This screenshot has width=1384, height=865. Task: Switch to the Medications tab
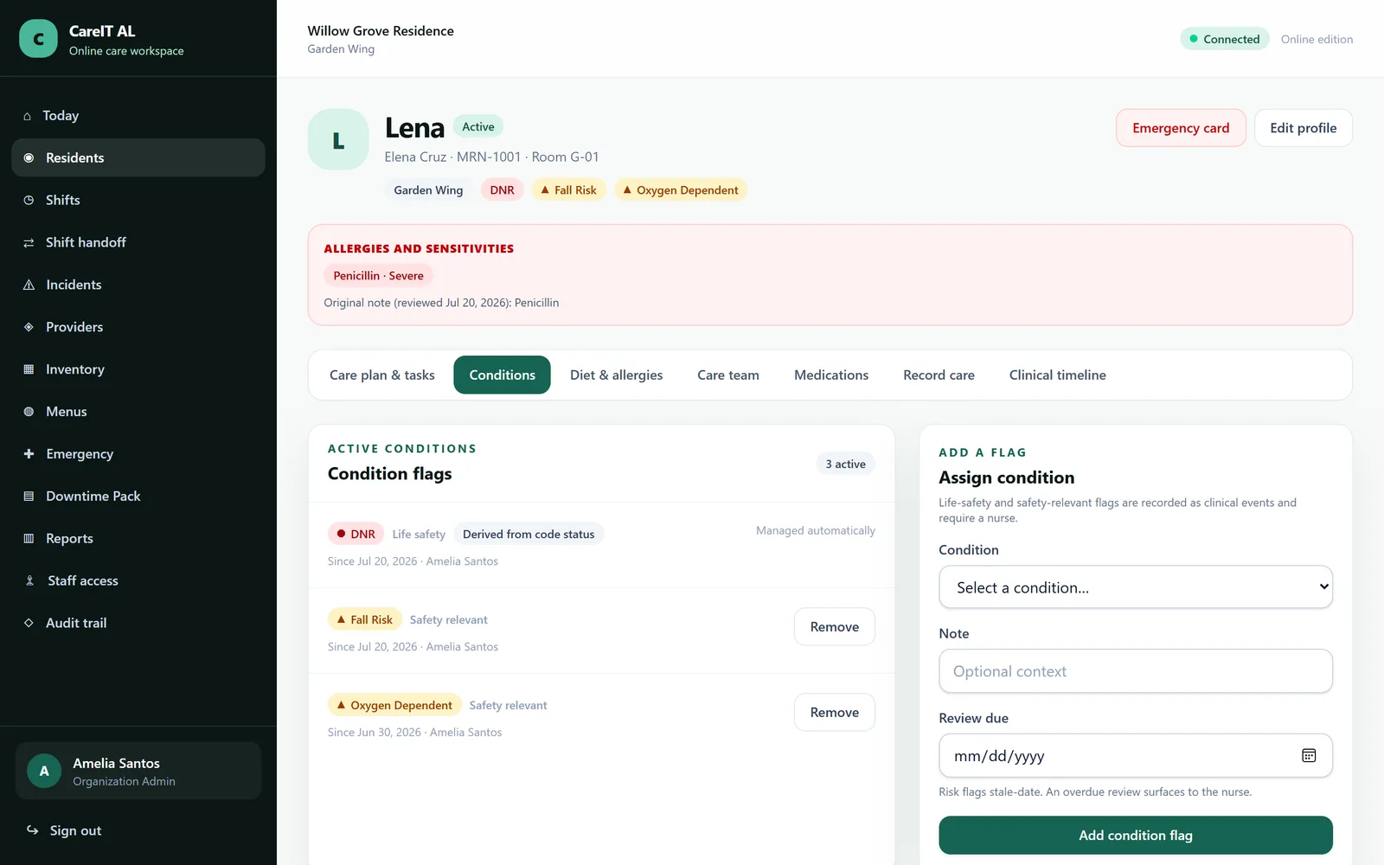point(831,375)
